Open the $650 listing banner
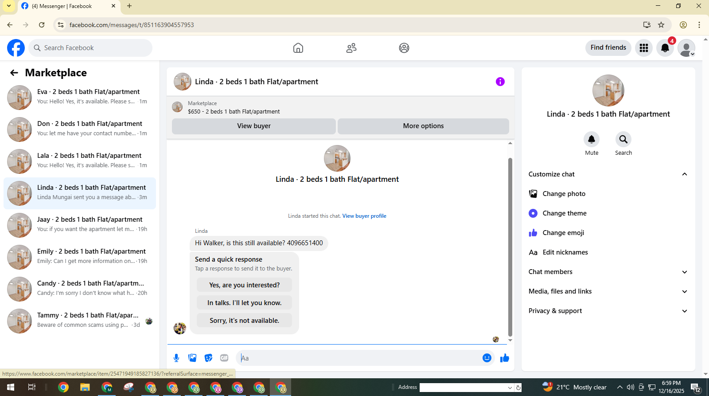 pyautogui.click(x=340, y=107)
